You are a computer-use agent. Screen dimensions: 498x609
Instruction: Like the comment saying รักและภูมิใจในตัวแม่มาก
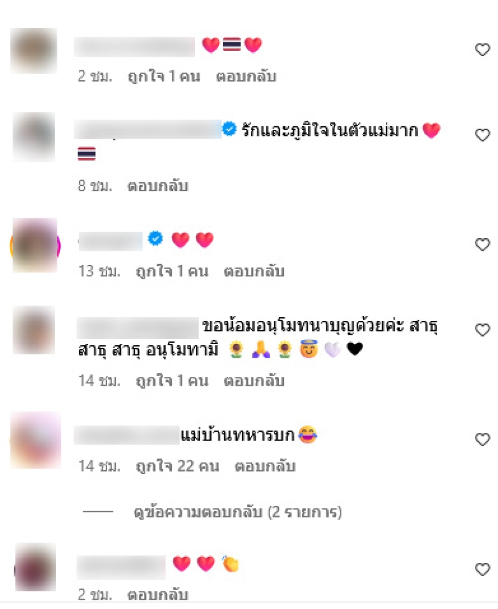(x=482, y=135)
